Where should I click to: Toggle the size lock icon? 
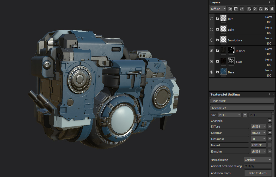[x=245, y=115]
